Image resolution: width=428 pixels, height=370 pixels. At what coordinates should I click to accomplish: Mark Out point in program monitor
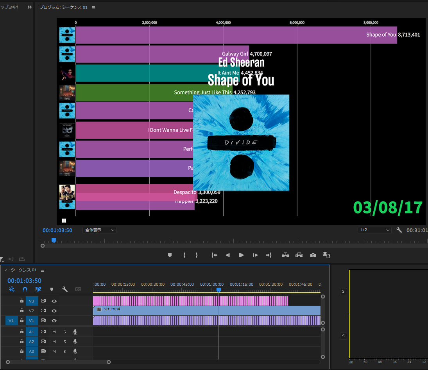(x=197, y=255)
